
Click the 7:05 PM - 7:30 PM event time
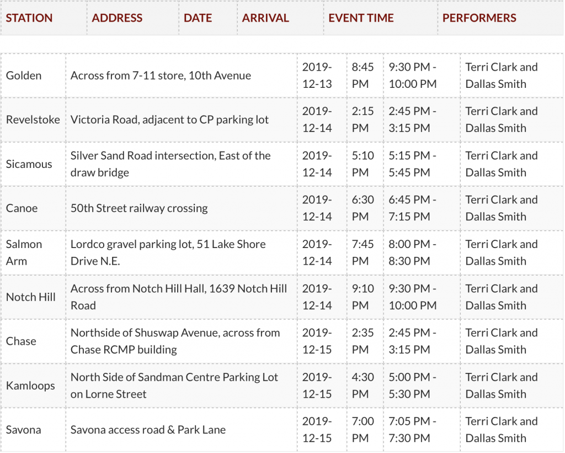412,430
